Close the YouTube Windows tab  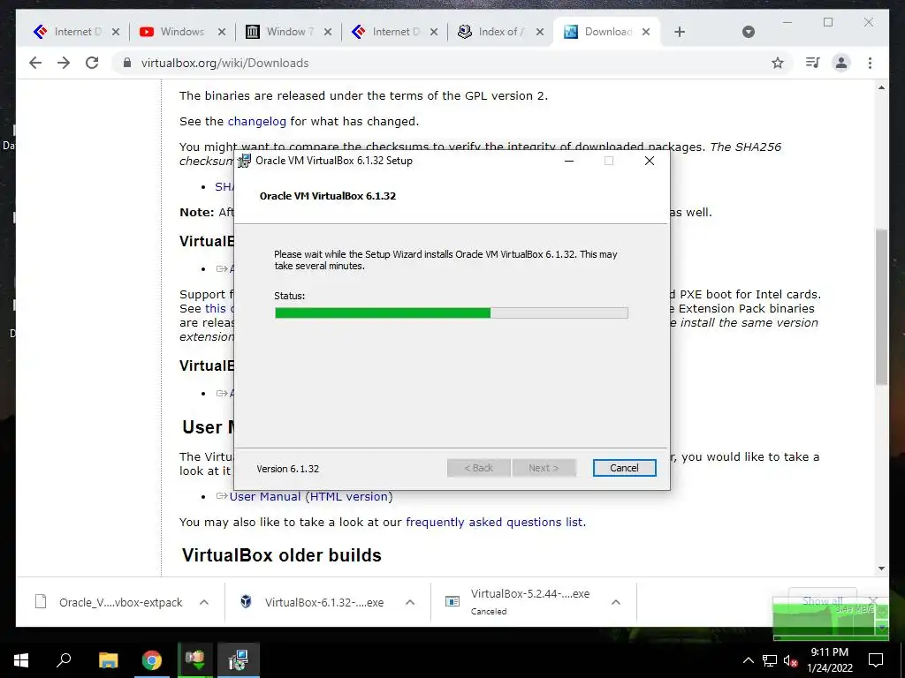(x=222, y=32)
